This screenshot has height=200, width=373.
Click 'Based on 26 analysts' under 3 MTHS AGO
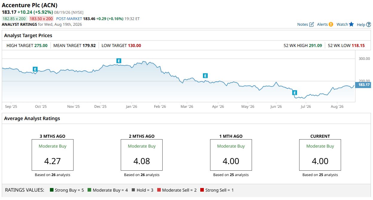tap(53, 175)
